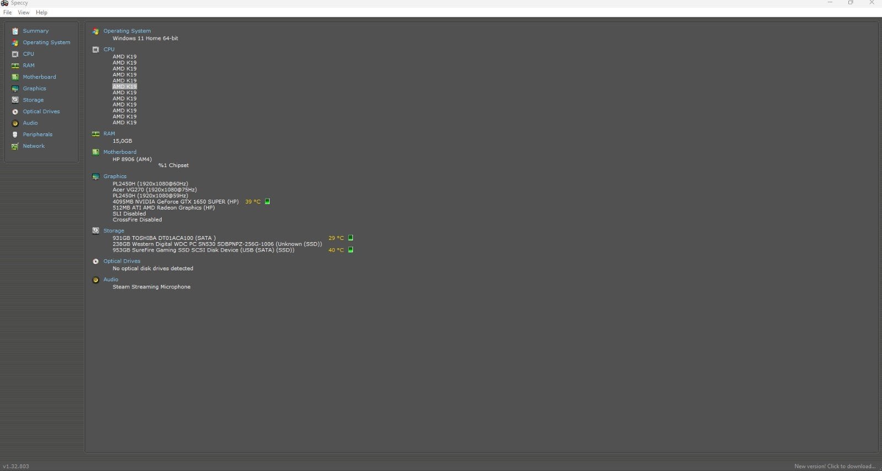
Task: Click the SureFire Gaming SSD entry
Action: (x=203, y=250)
